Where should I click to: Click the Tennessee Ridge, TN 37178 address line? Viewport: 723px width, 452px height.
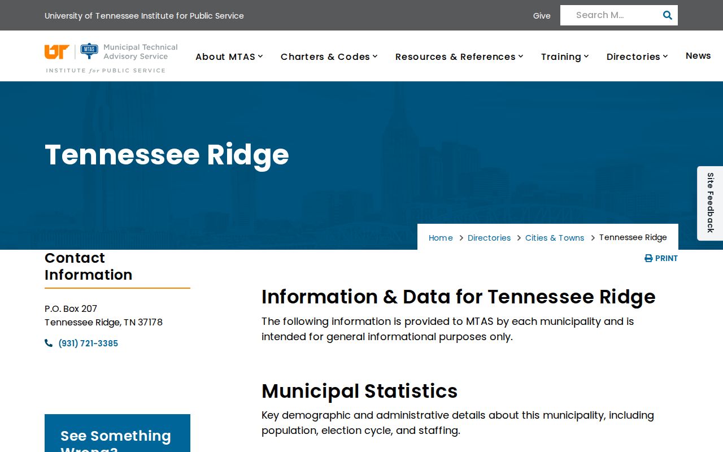(x=103, y=322)
